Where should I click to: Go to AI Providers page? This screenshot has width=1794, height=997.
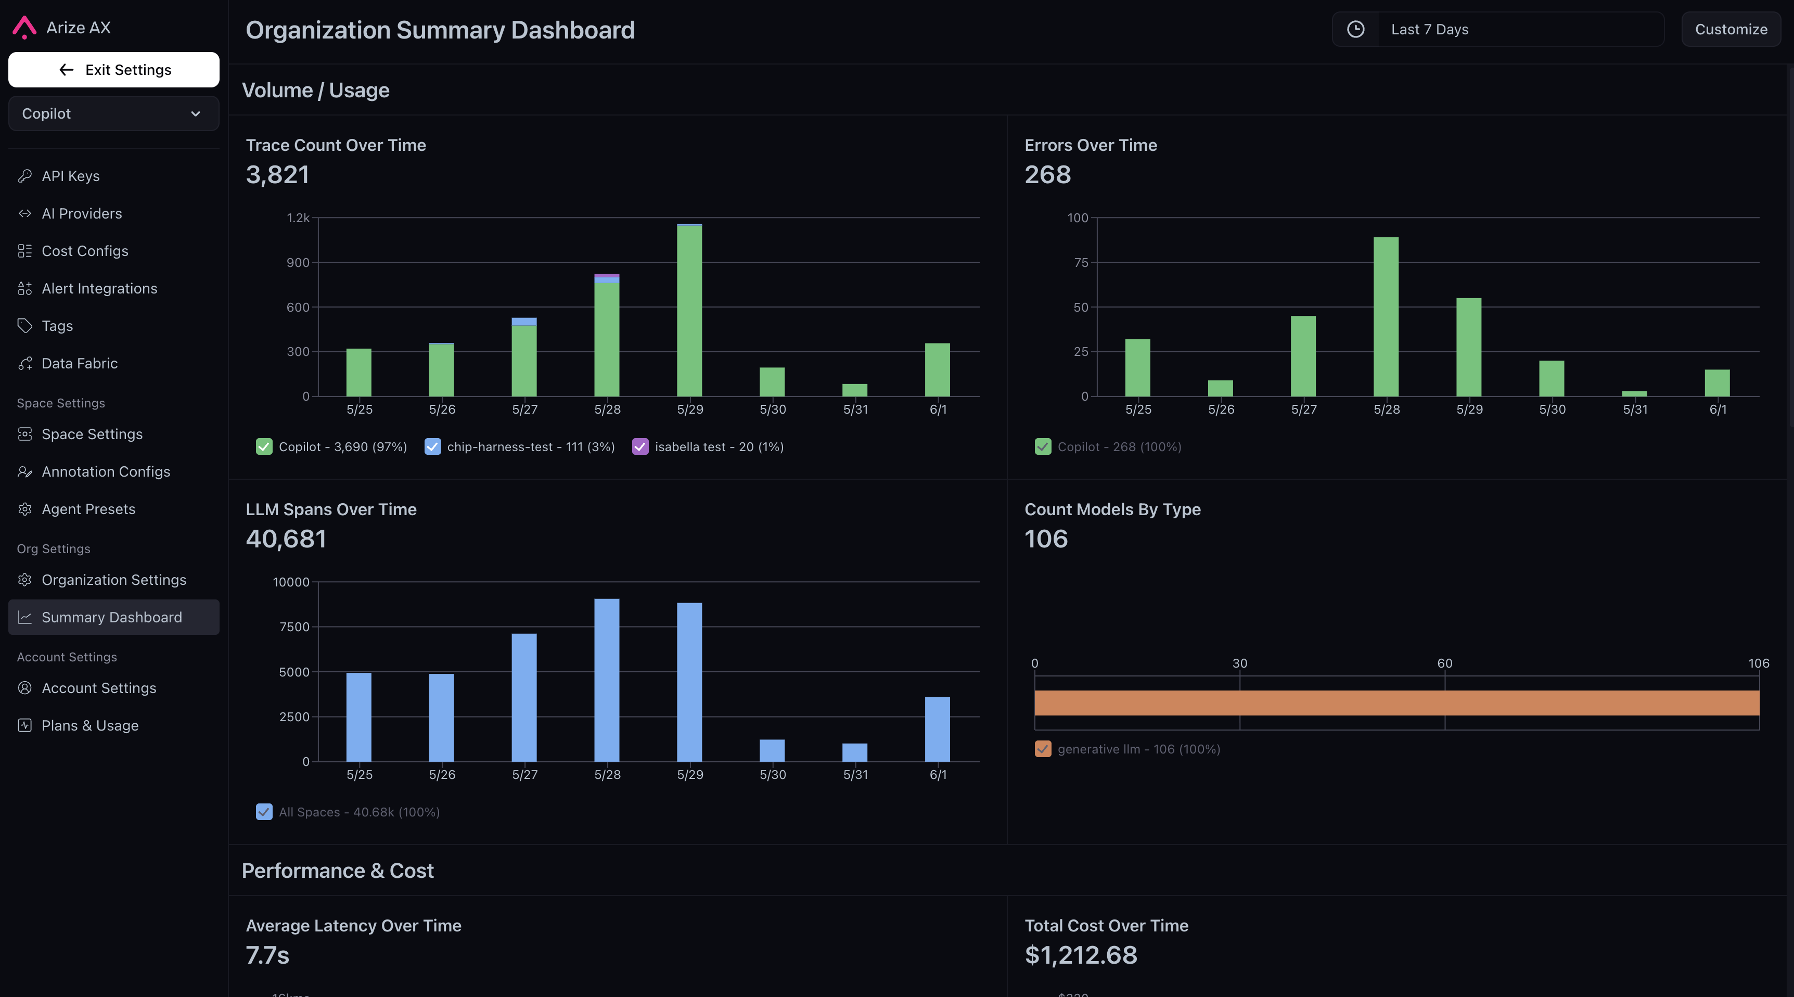(x=113, y=213)
